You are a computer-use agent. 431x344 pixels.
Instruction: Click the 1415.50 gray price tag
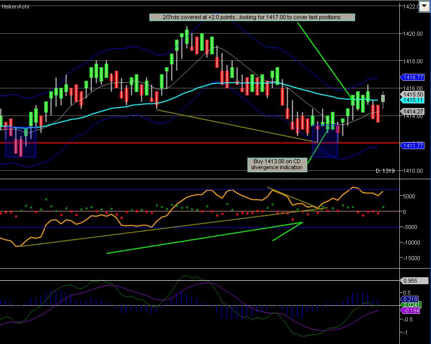(412, 94)
